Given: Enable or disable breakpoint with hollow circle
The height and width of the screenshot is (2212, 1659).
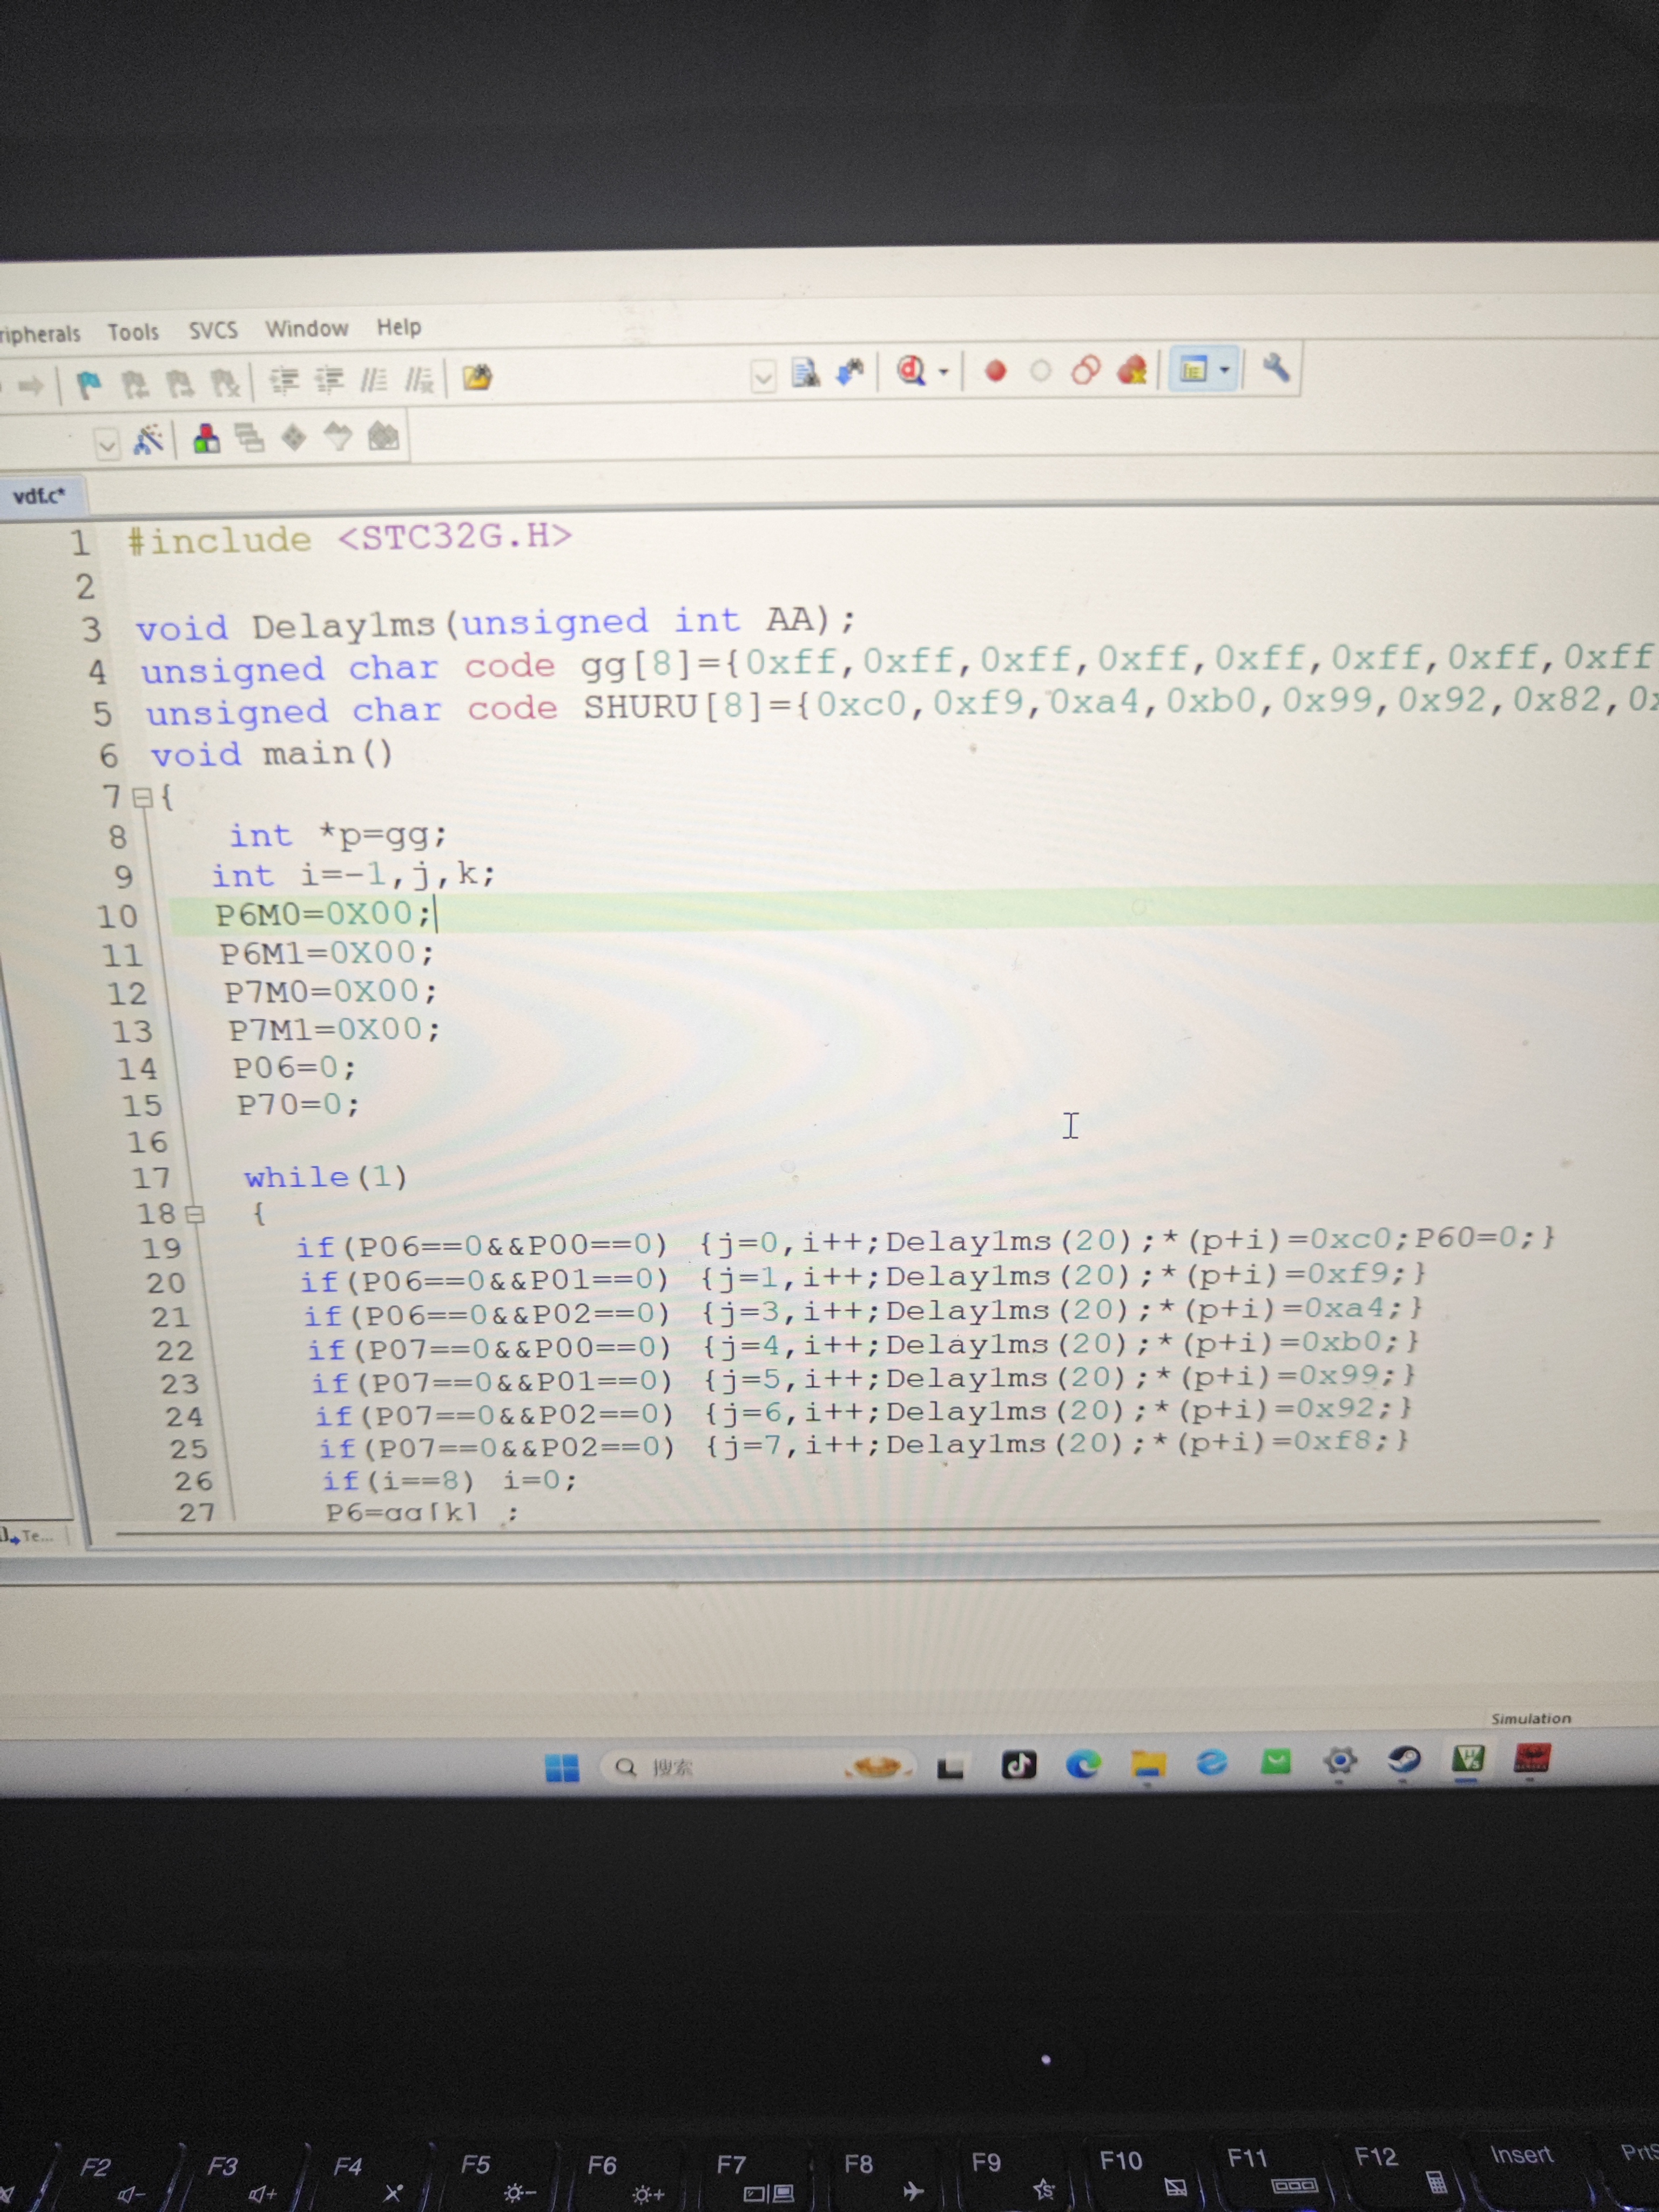Looking at the screenshot, I should 1041,371.
